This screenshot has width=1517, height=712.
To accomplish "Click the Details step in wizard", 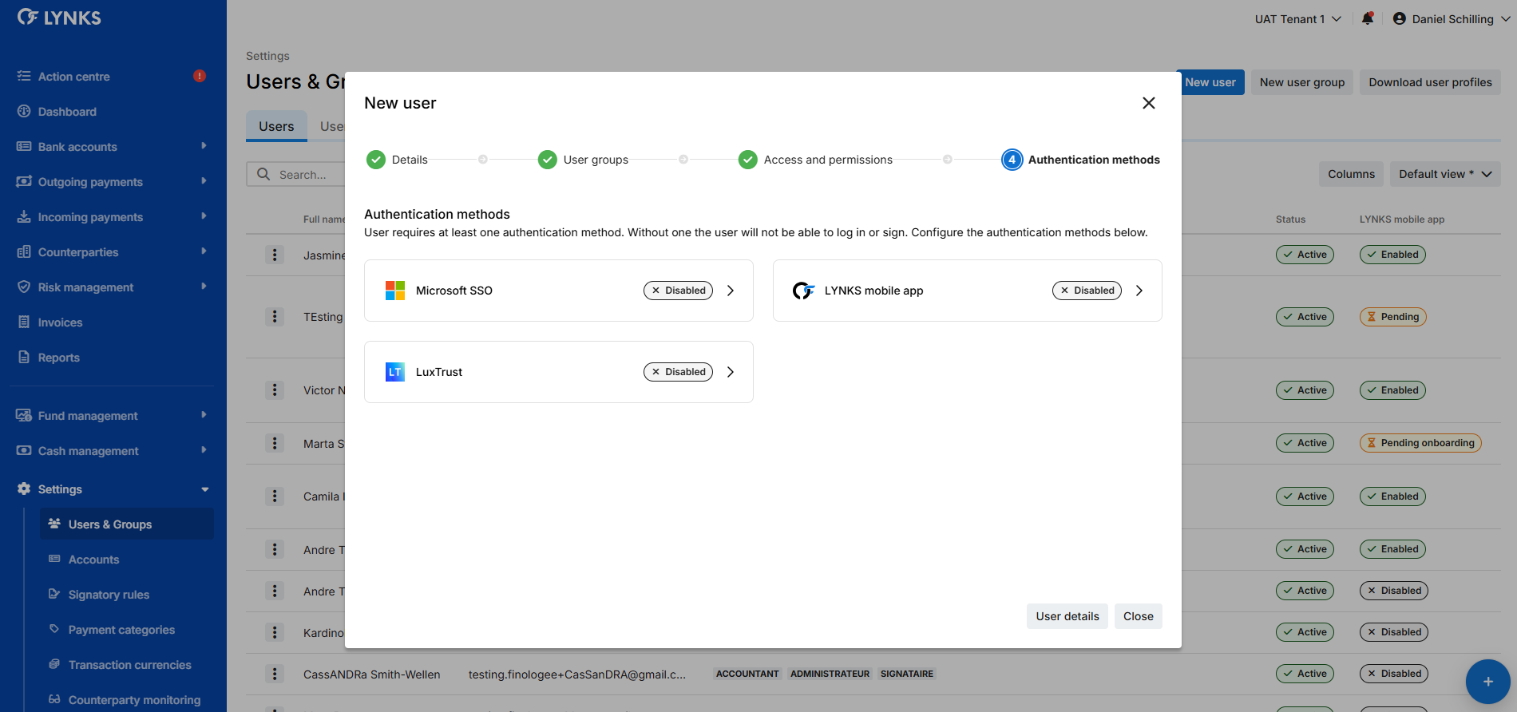I will coord(397,160).
